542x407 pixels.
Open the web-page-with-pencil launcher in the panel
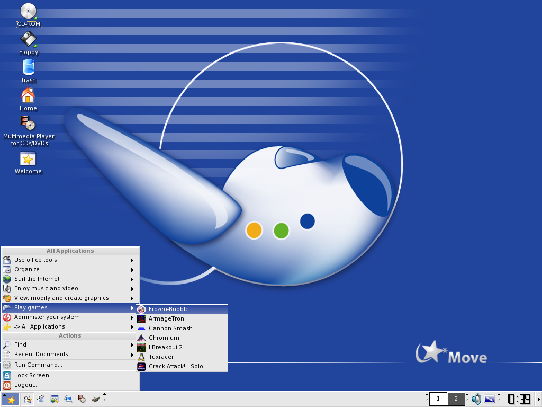coord(55,400)
